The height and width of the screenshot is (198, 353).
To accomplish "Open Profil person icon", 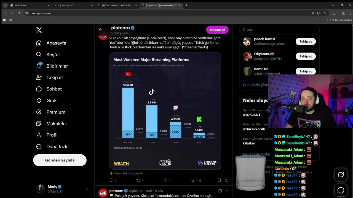I will pyautogui.click(x=39, y=135).
